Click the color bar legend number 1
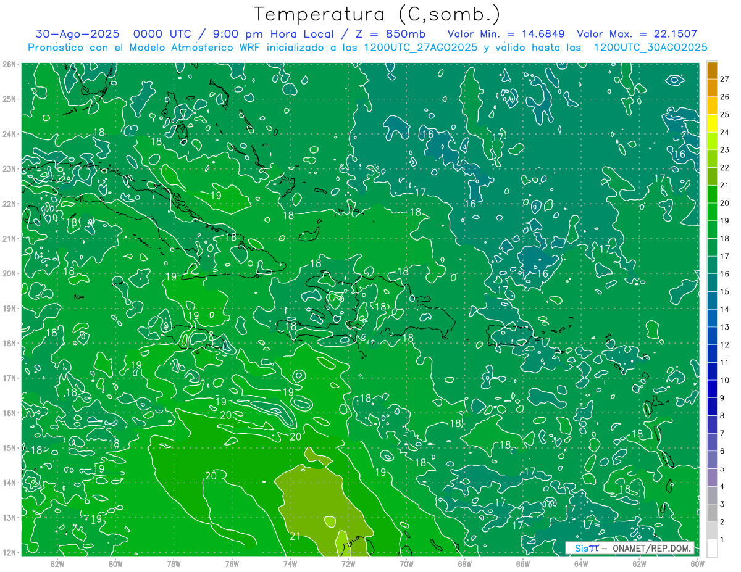Image resolution: width=741 pixels, height=572 pixels. coord(722,539)
